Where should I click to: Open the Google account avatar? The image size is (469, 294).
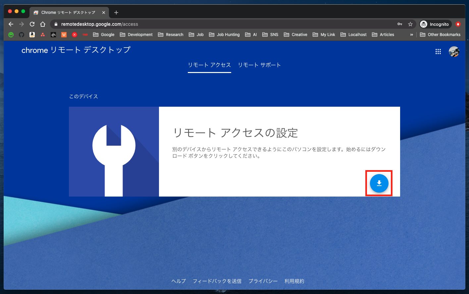(454, 52)
